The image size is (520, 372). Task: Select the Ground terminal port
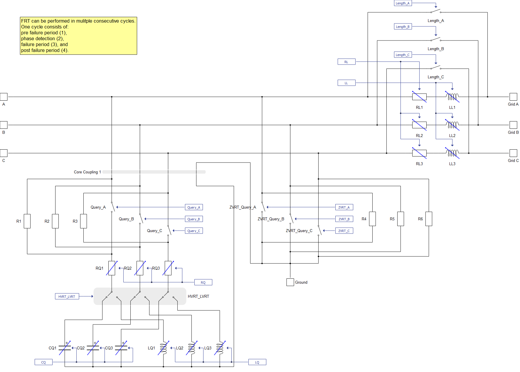(x=290, y=282)
